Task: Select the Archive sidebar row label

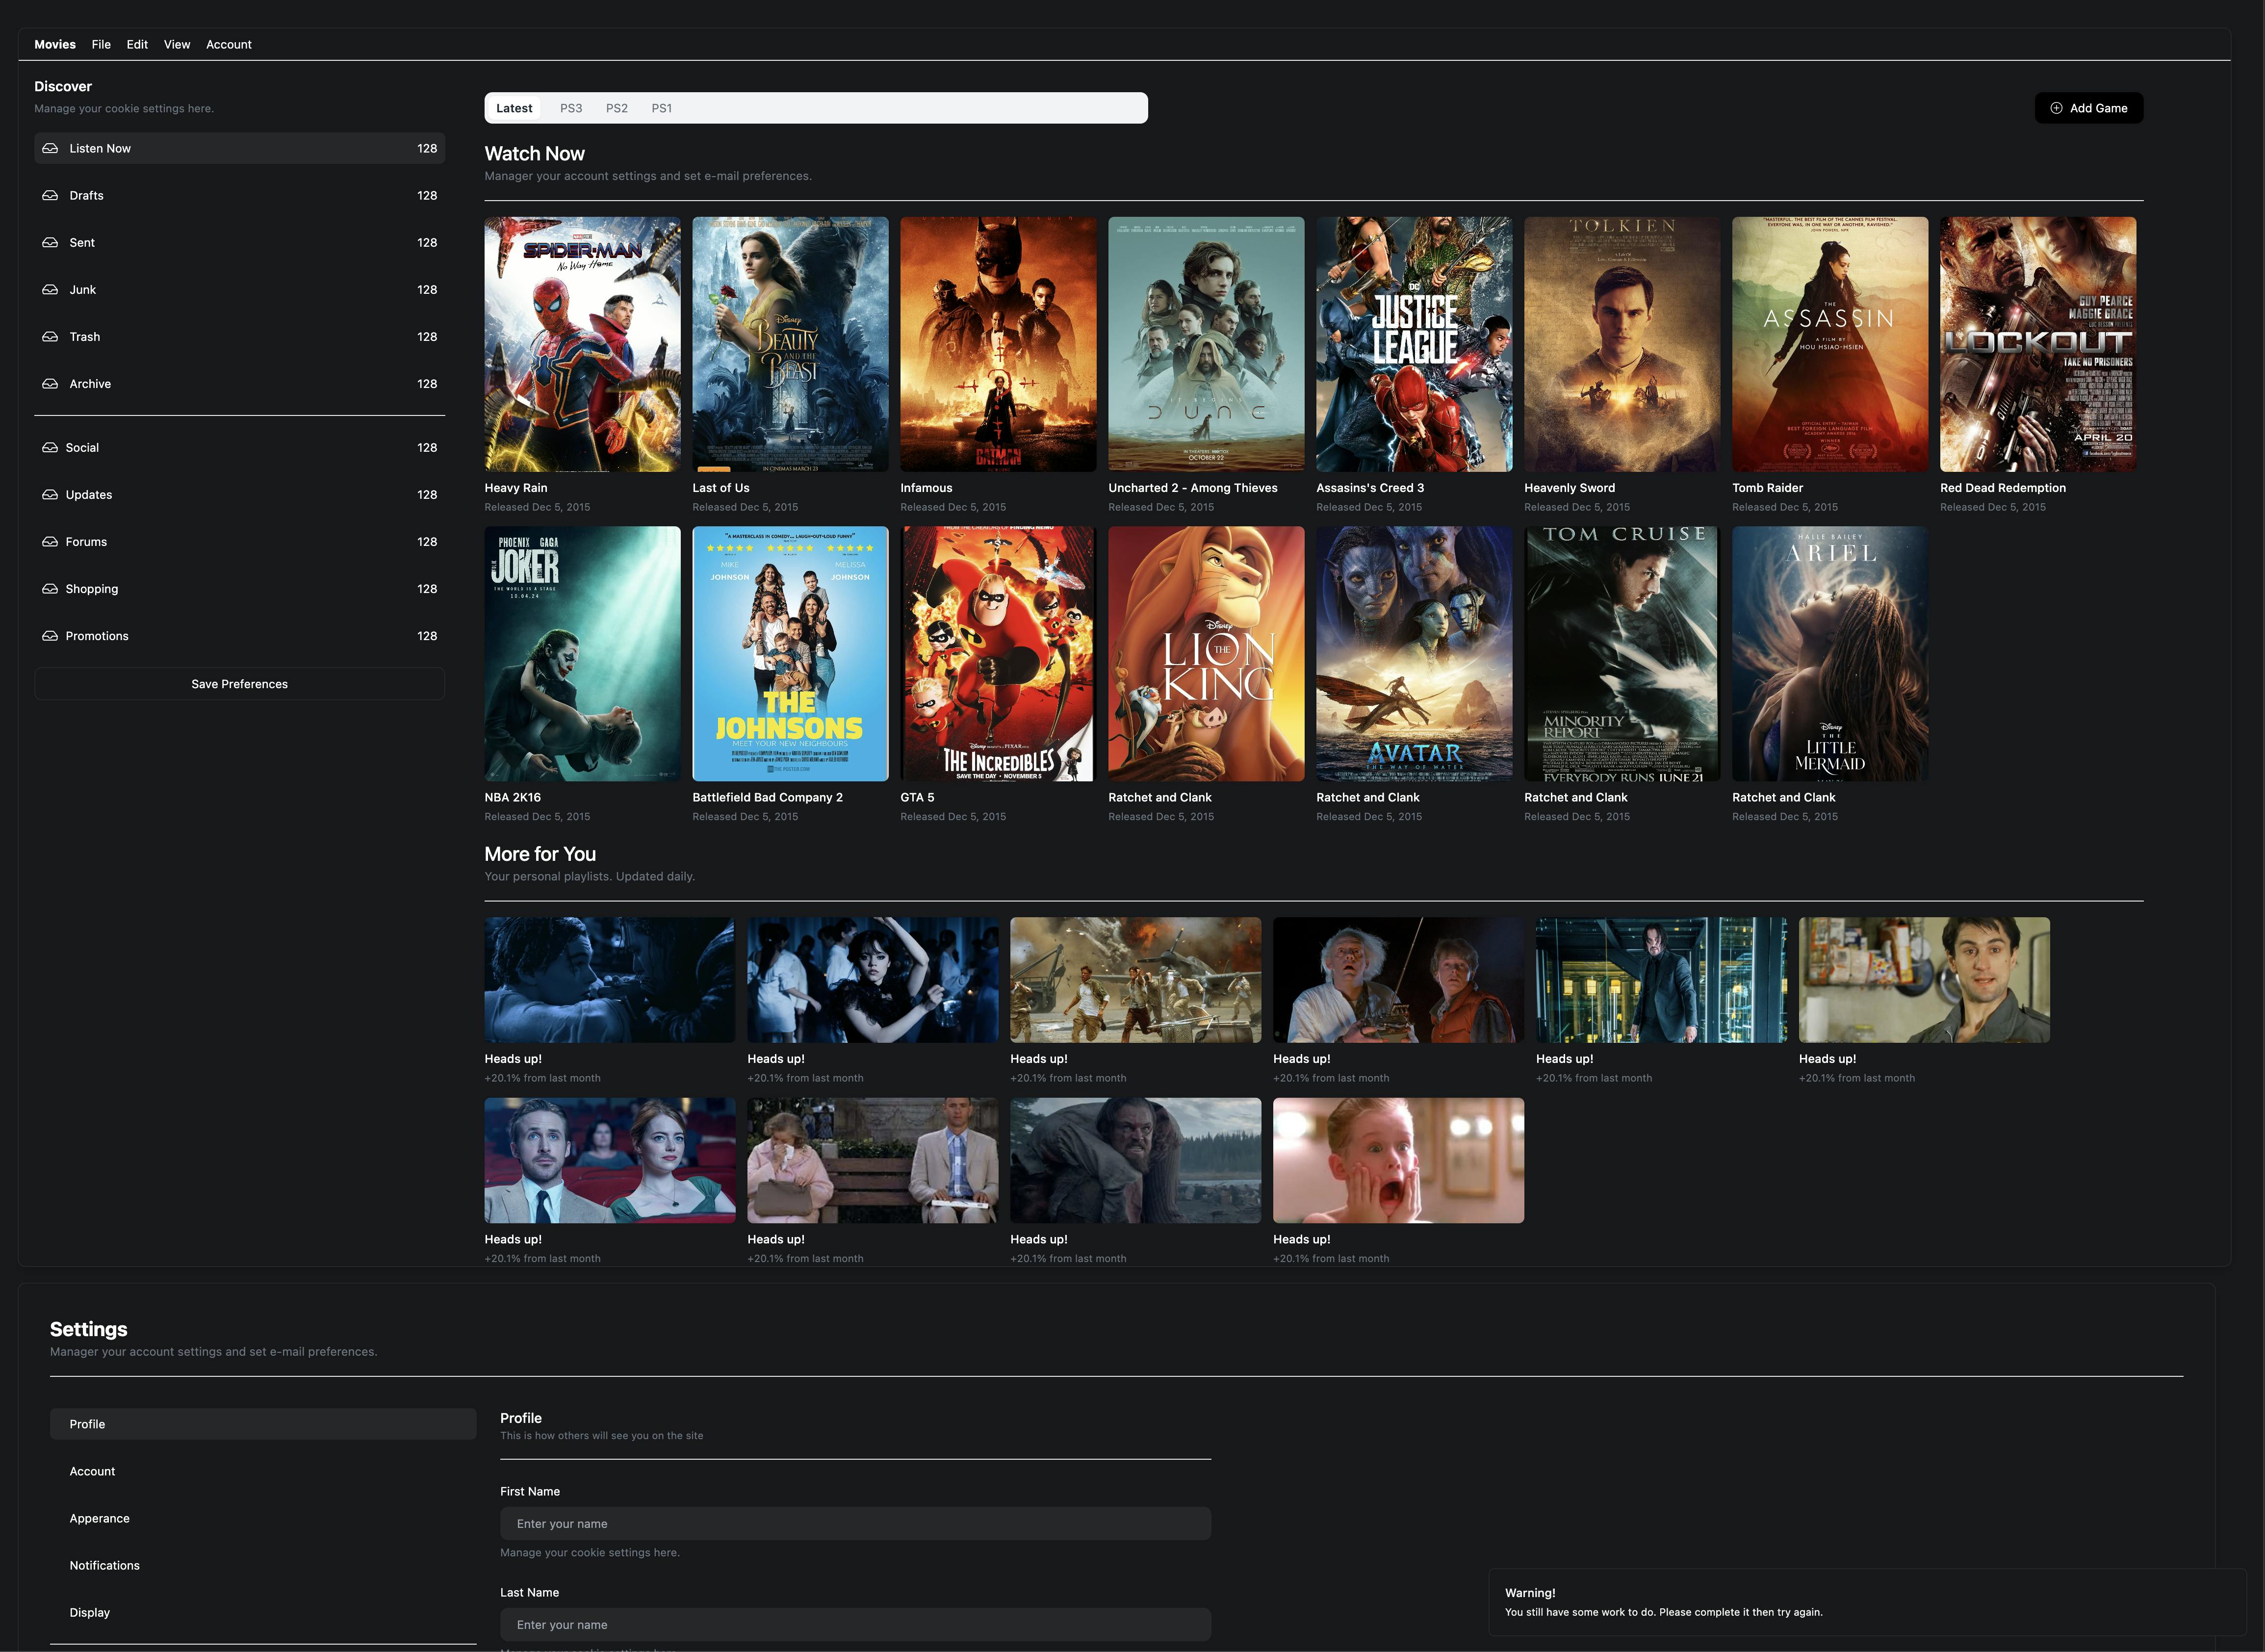Action: click(x=90, y=383)
